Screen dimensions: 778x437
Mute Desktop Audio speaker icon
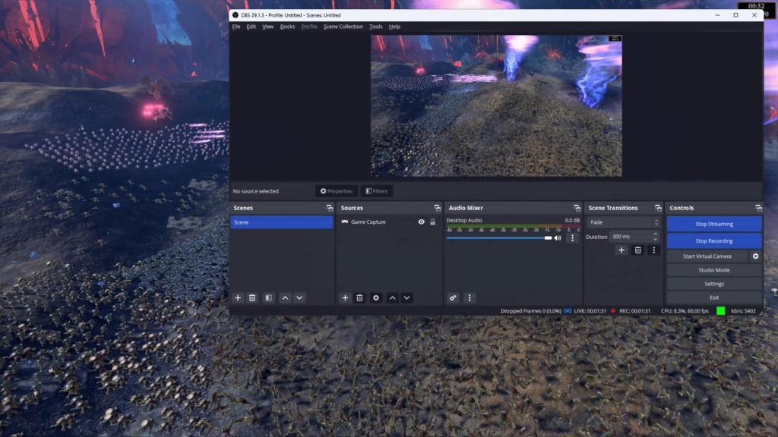pos(558,237)
